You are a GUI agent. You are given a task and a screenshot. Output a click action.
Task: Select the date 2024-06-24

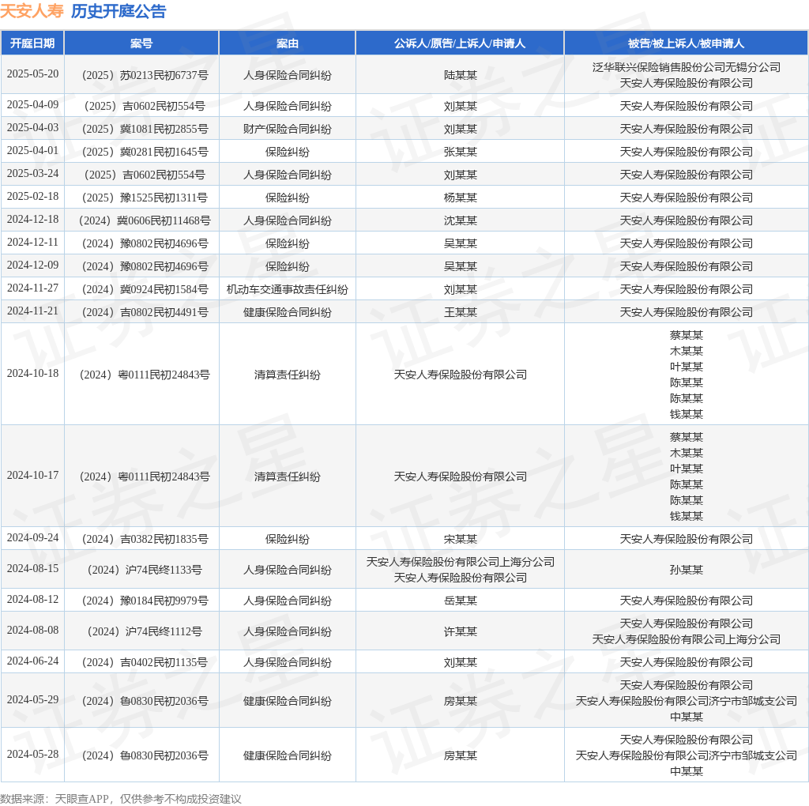tap(32, 661)
